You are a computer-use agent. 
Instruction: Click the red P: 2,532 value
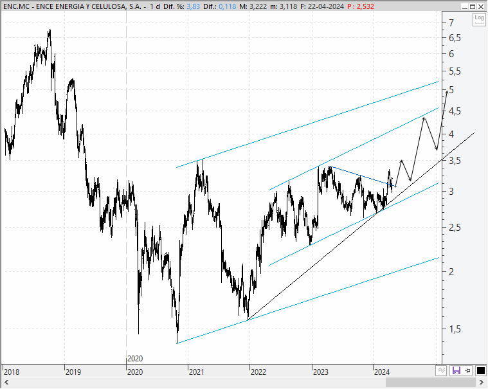[361, 6]
